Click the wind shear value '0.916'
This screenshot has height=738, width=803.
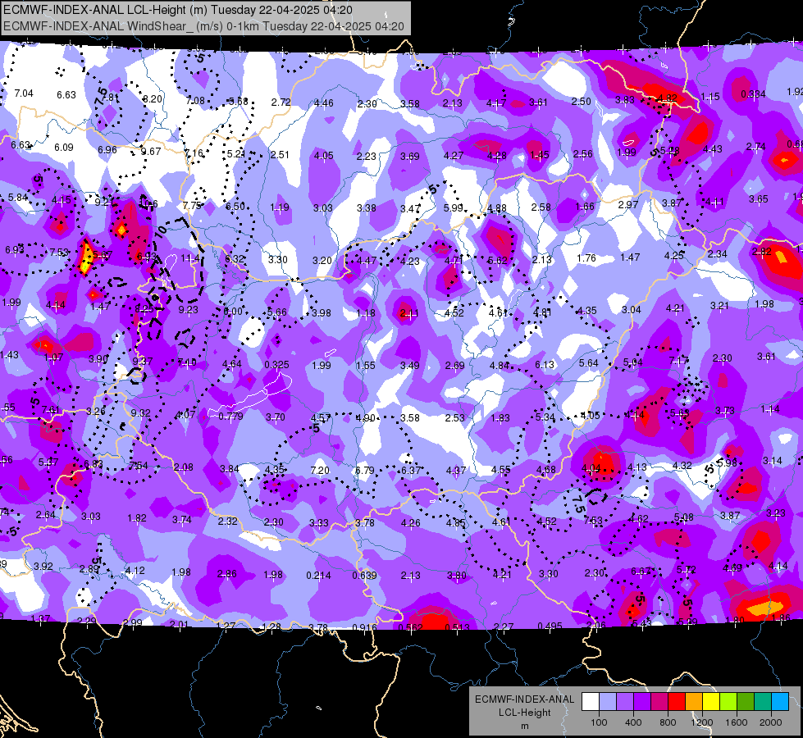[x=365, y=628]
